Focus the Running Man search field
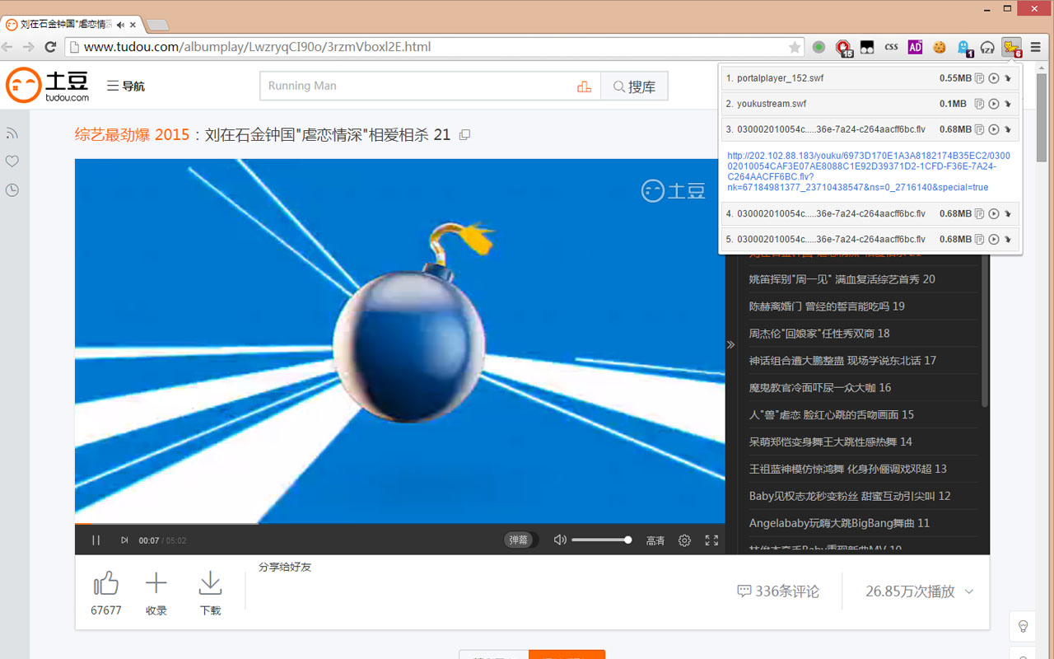 (416, 86)
